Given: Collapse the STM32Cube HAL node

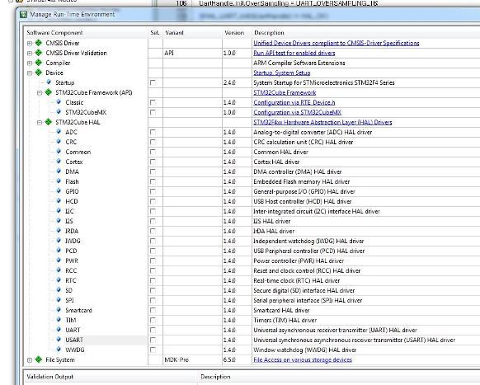Looking at the screenshot, I should click(x=40, y=123).
